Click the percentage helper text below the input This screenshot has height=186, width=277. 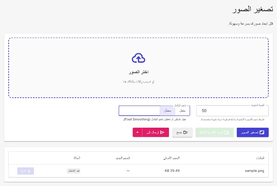[x=232, y=119]
